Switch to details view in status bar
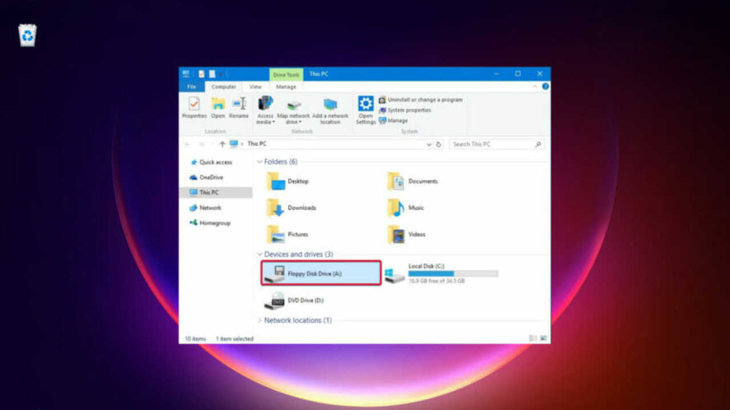Screen dimensions: 730x410 coord(533,338)
